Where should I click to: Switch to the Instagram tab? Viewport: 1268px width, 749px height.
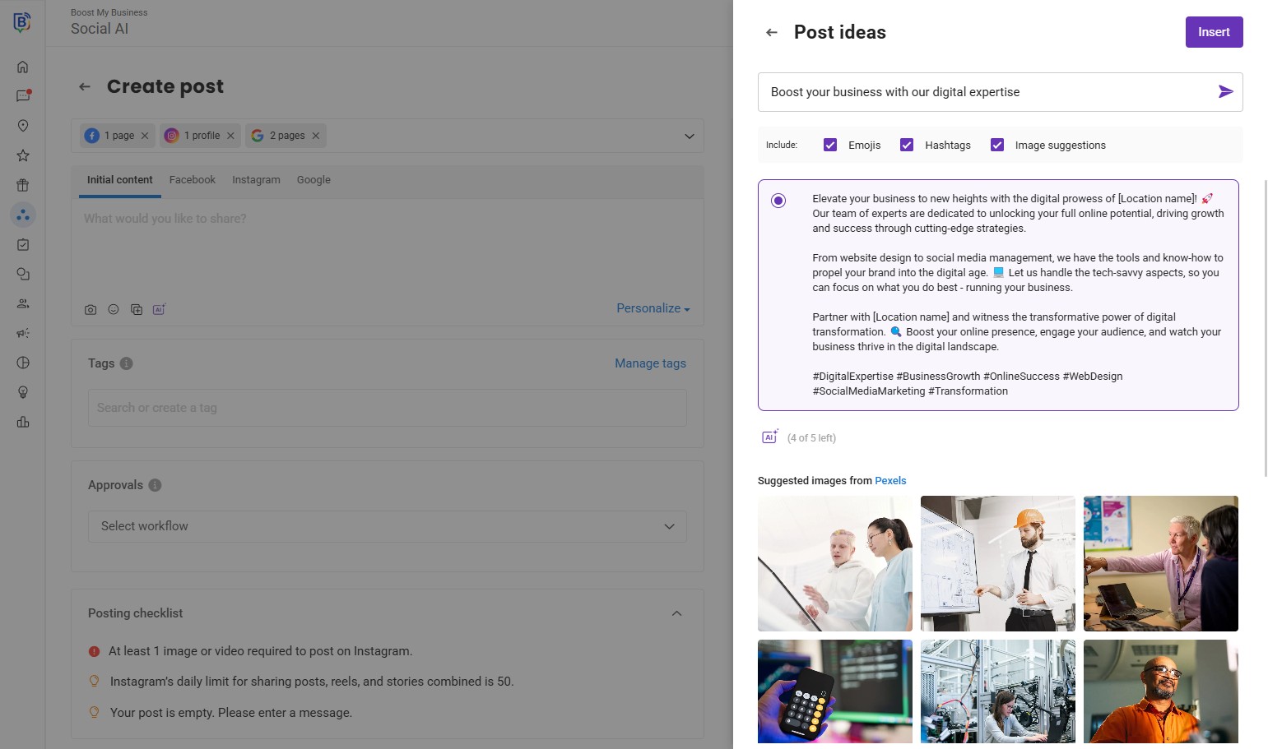(256, 180)
